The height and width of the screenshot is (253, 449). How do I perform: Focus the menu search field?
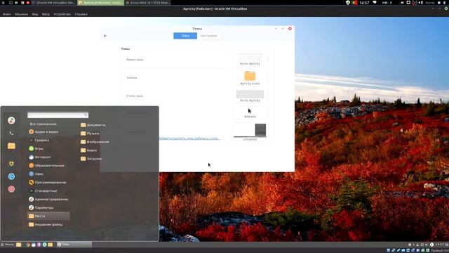[x=58, y=115]
